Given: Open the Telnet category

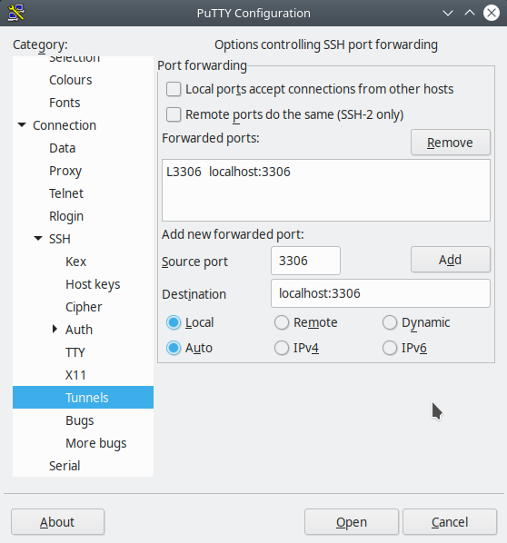Looking at the screenshot, I should coord(66,193).
